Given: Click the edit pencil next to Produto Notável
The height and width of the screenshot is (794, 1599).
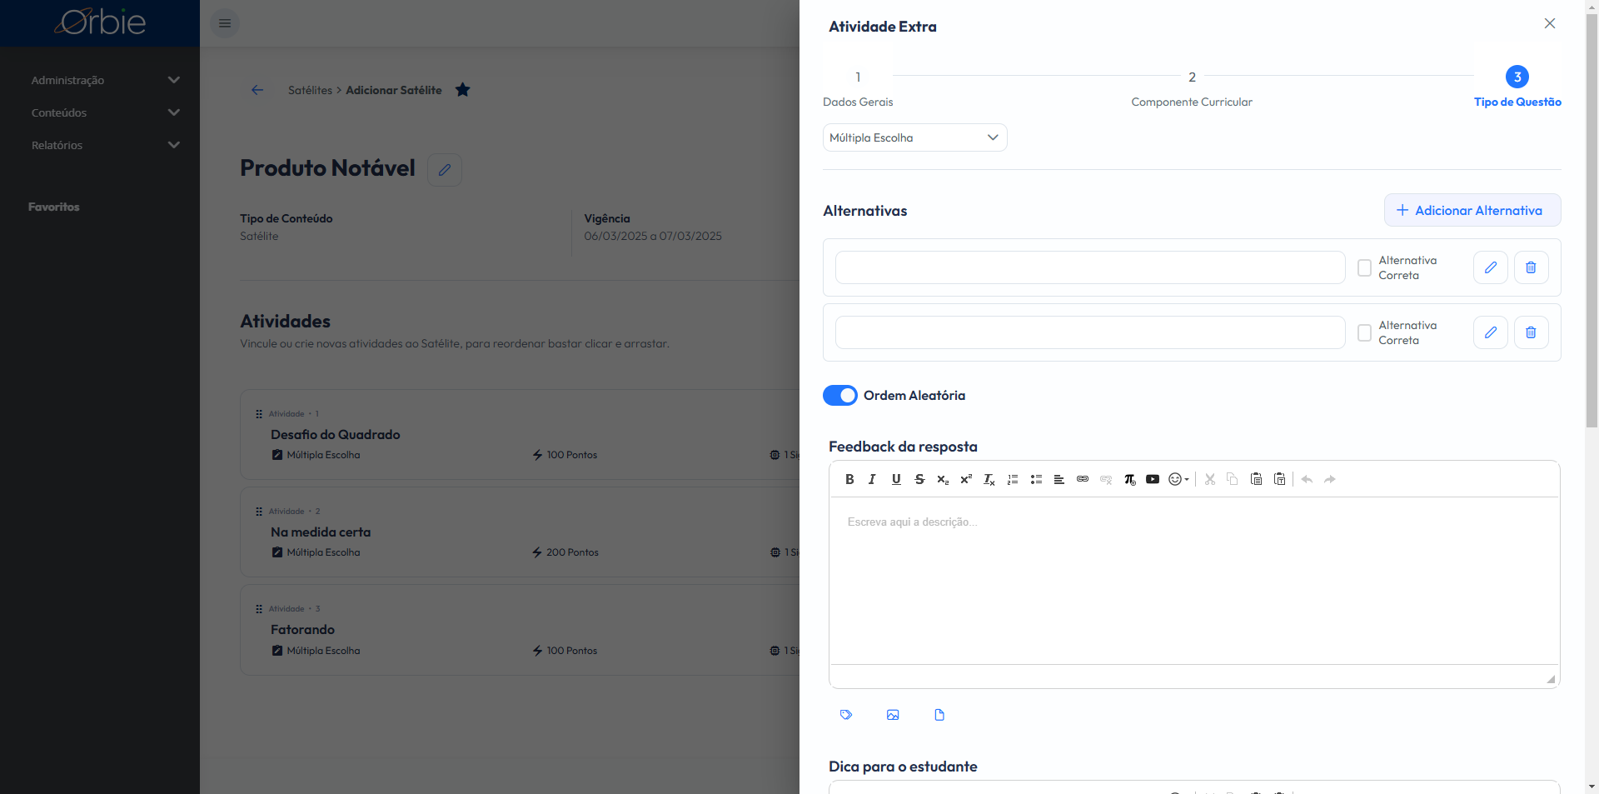Looking at the screenshot, I should [x=445, y=170].
